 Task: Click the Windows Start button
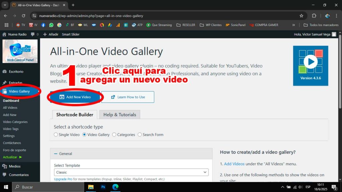coord(6,187)
